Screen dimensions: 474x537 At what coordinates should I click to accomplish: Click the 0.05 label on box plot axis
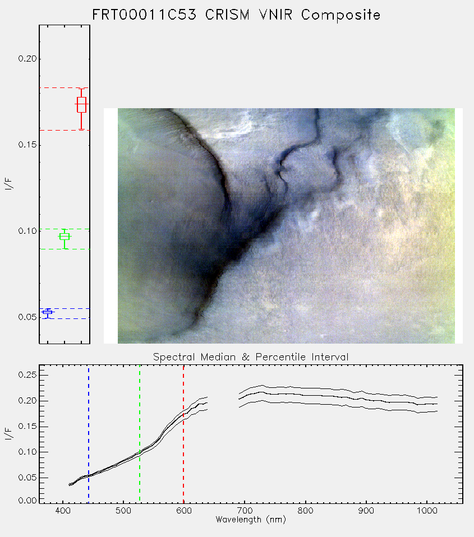(x=27, y=317)
